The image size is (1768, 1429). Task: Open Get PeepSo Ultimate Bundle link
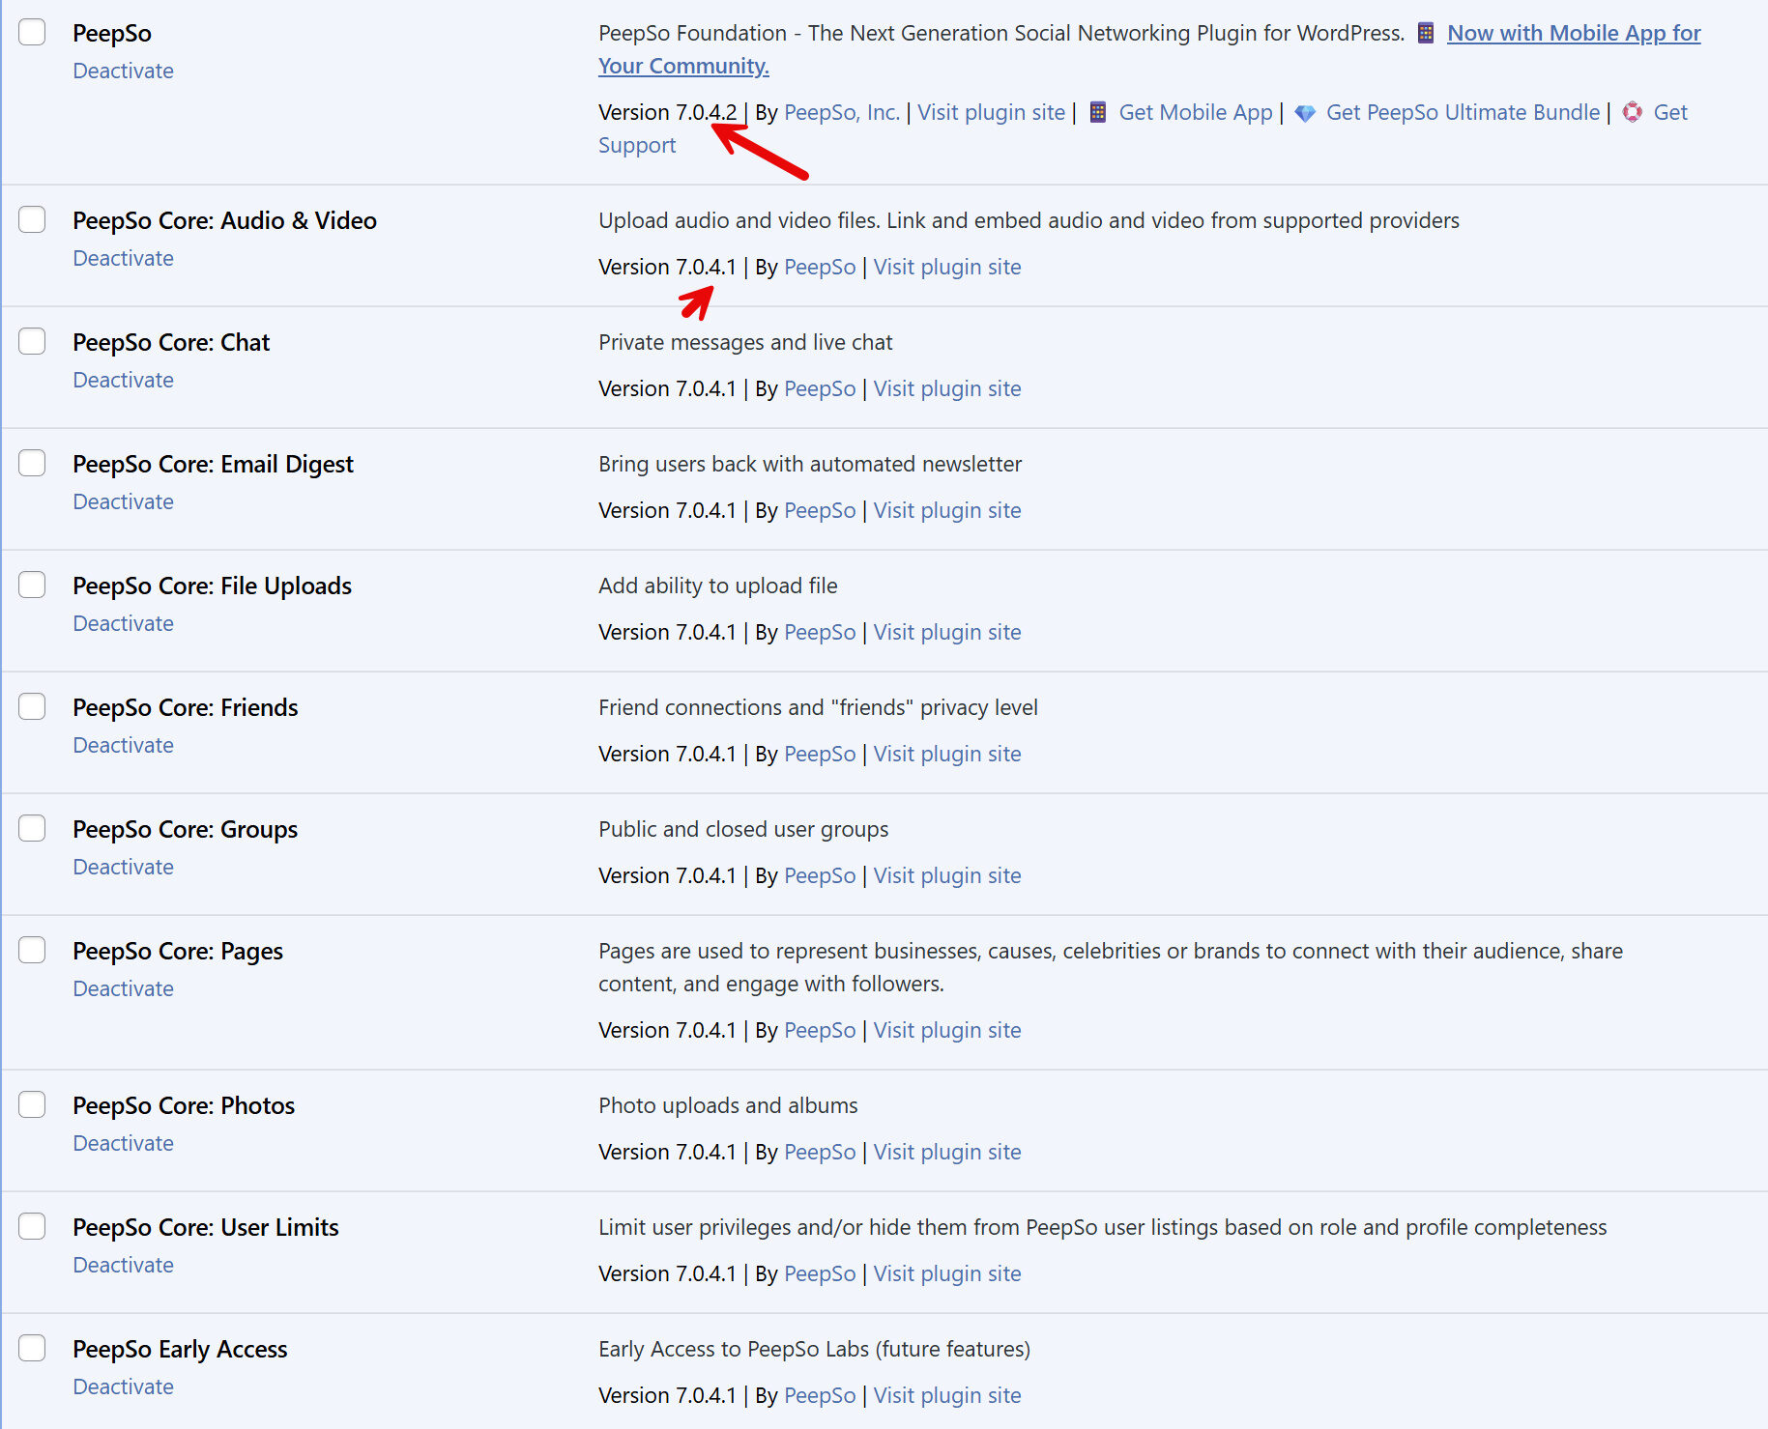click(x=1462, y=112)
